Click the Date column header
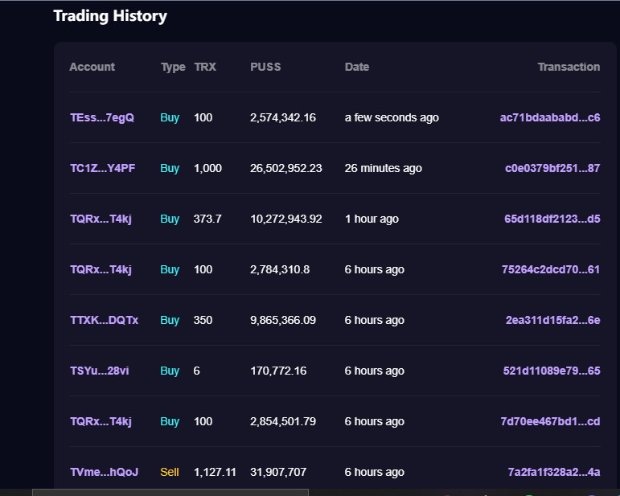The width and height of the screenshot is (620, 496). [357, 67]
